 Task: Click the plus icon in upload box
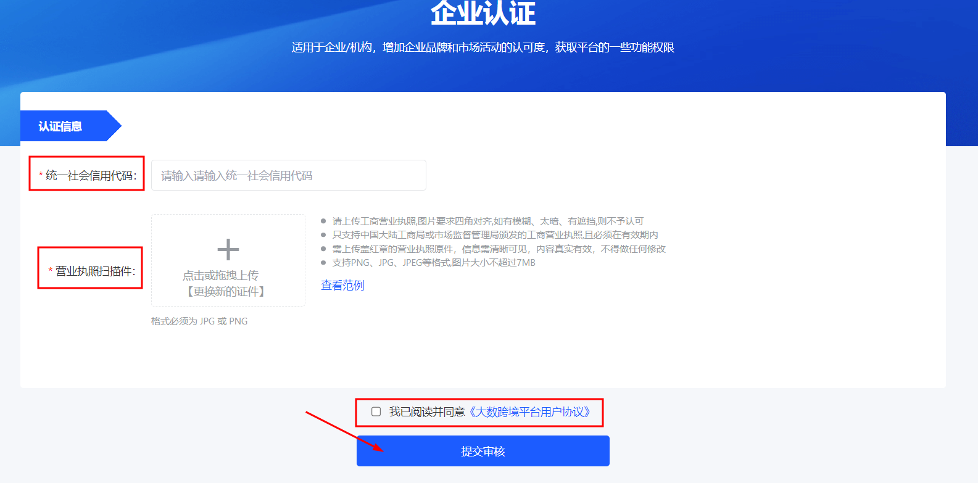(x=228, y=250)
